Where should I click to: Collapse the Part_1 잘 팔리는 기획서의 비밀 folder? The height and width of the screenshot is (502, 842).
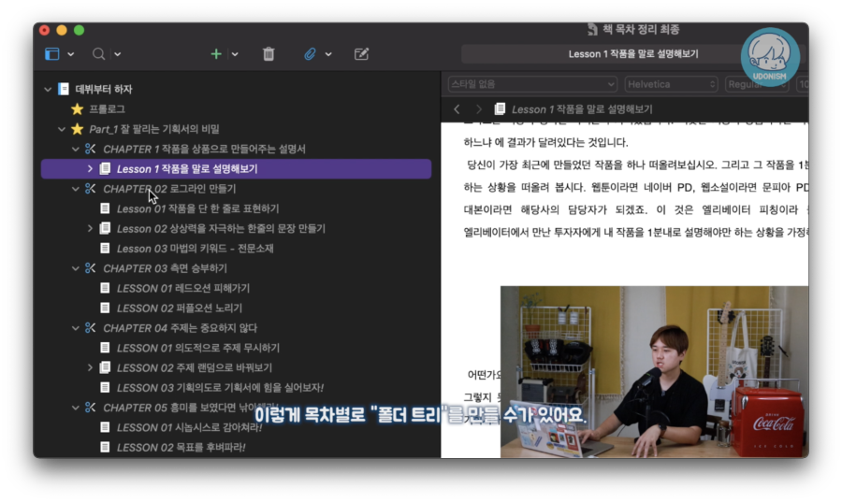[62, 129]
